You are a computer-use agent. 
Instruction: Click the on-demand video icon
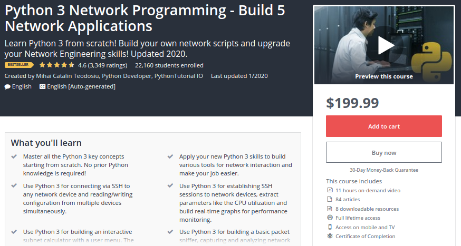pyautogui.click(x=330, y=190)
